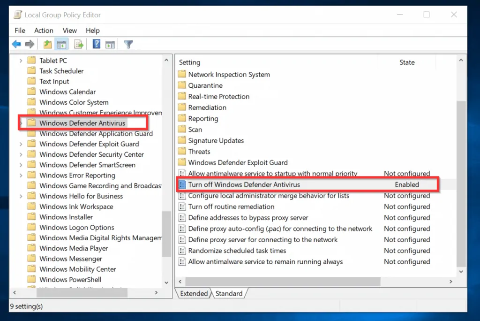The width and height of the screenshot is (480, 321).
Task: Expand Windows Hello for Business
Action: pyautogui.click(x=21, y=196)
